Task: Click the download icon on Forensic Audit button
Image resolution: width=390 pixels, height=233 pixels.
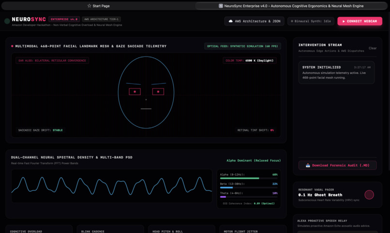Action: click(308, 165)
